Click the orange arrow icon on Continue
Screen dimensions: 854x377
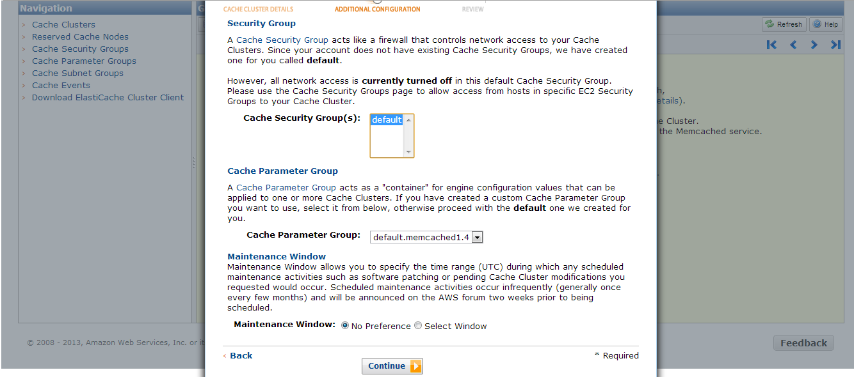[416, 366]
